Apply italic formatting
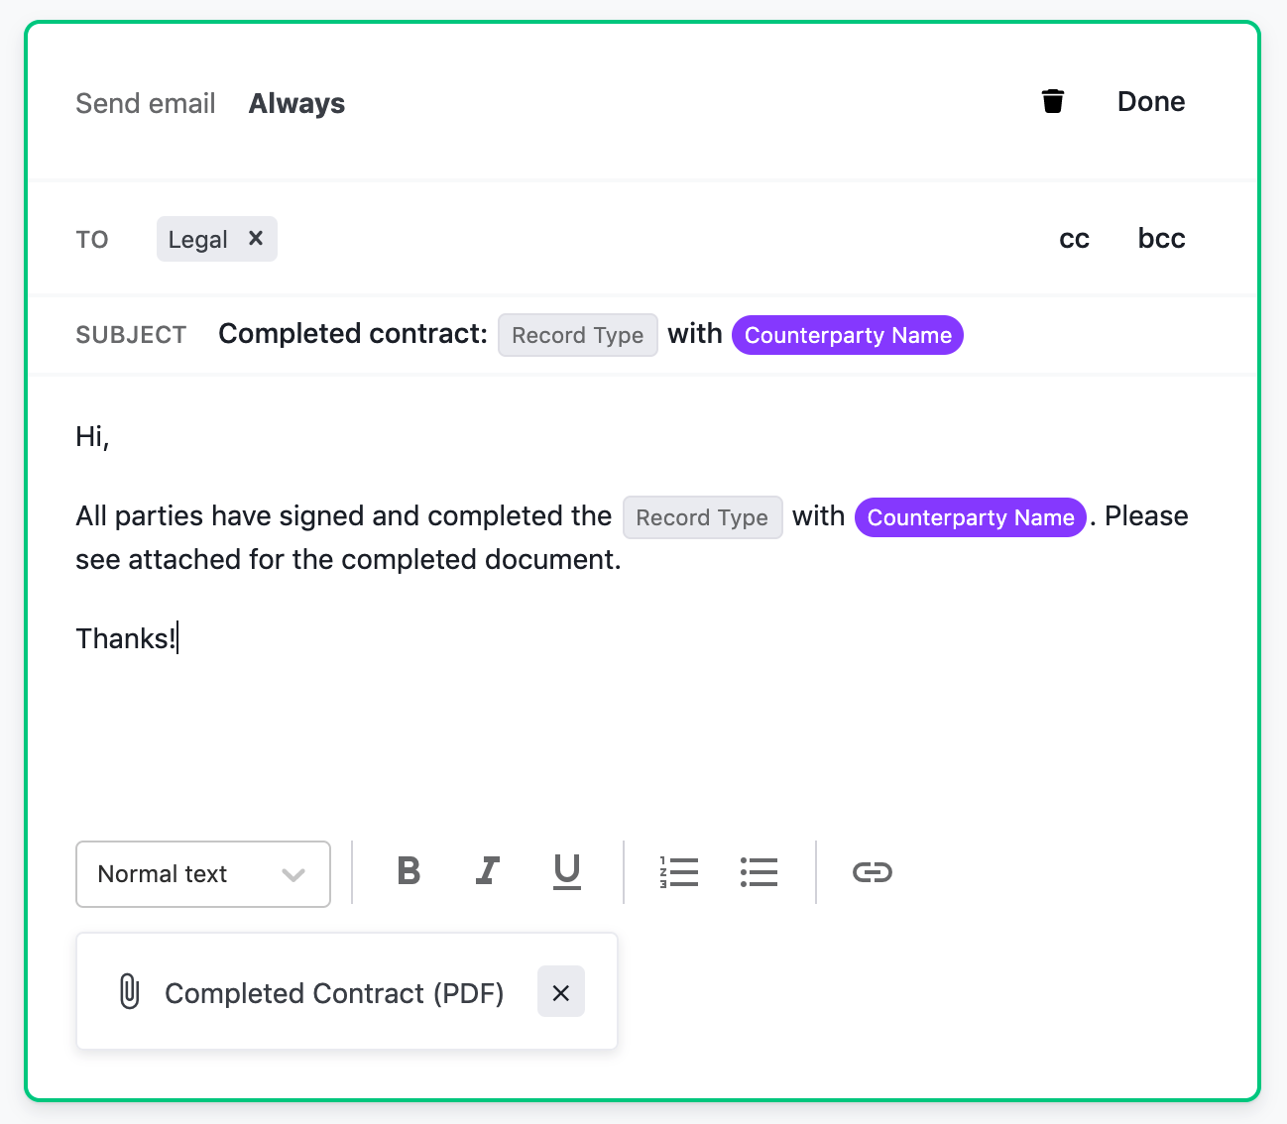This screenshot has width=1287, height=1124. [487, 872]
